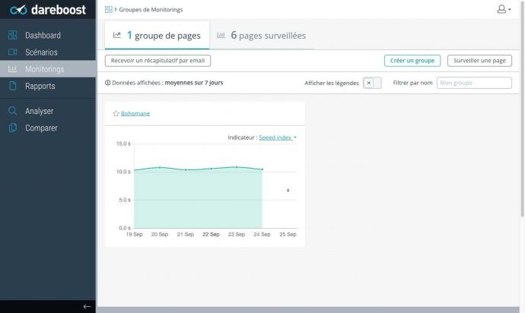Viewport: 525px width, 313px height.
Task: Click the Monitorings bar chart icon
Action: (12, 69)
